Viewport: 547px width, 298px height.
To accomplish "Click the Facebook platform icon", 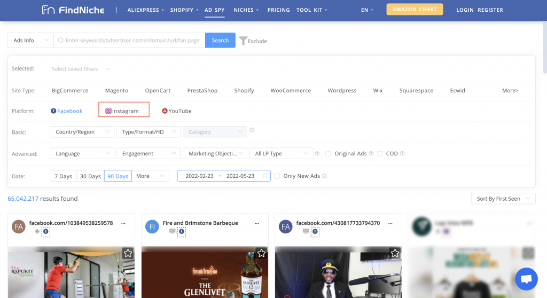I will (53, 111).
